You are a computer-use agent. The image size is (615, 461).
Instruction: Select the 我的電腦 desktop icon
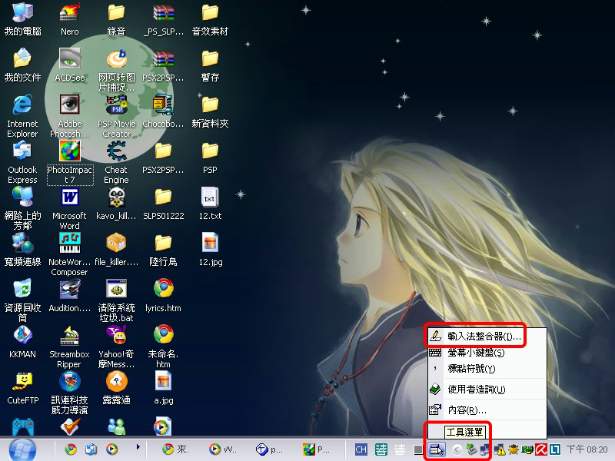click(x=23, y=20)
